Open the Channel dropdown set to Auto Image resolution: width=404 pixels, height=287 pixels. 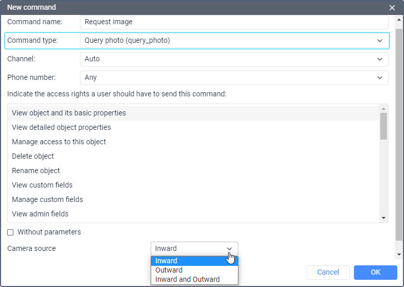234,59
